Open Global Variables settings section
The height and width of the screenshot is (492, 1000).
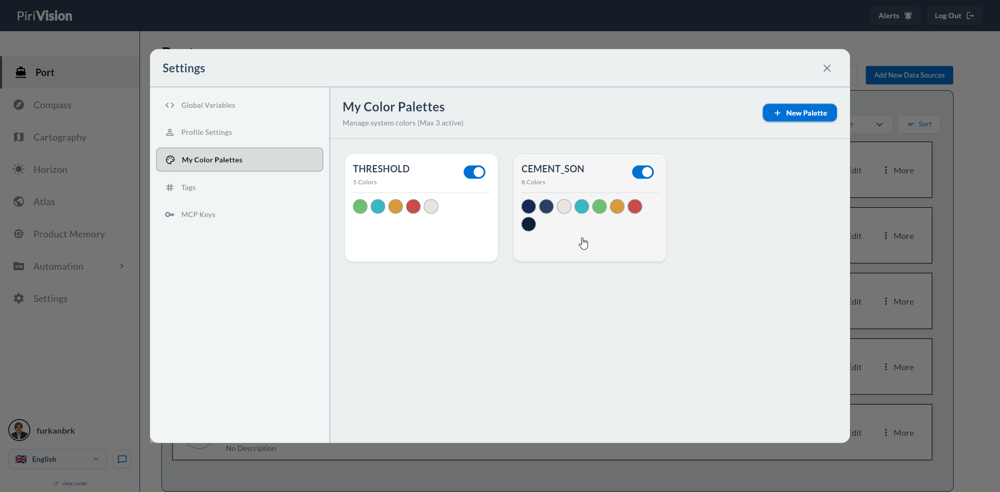click(240, 105)
